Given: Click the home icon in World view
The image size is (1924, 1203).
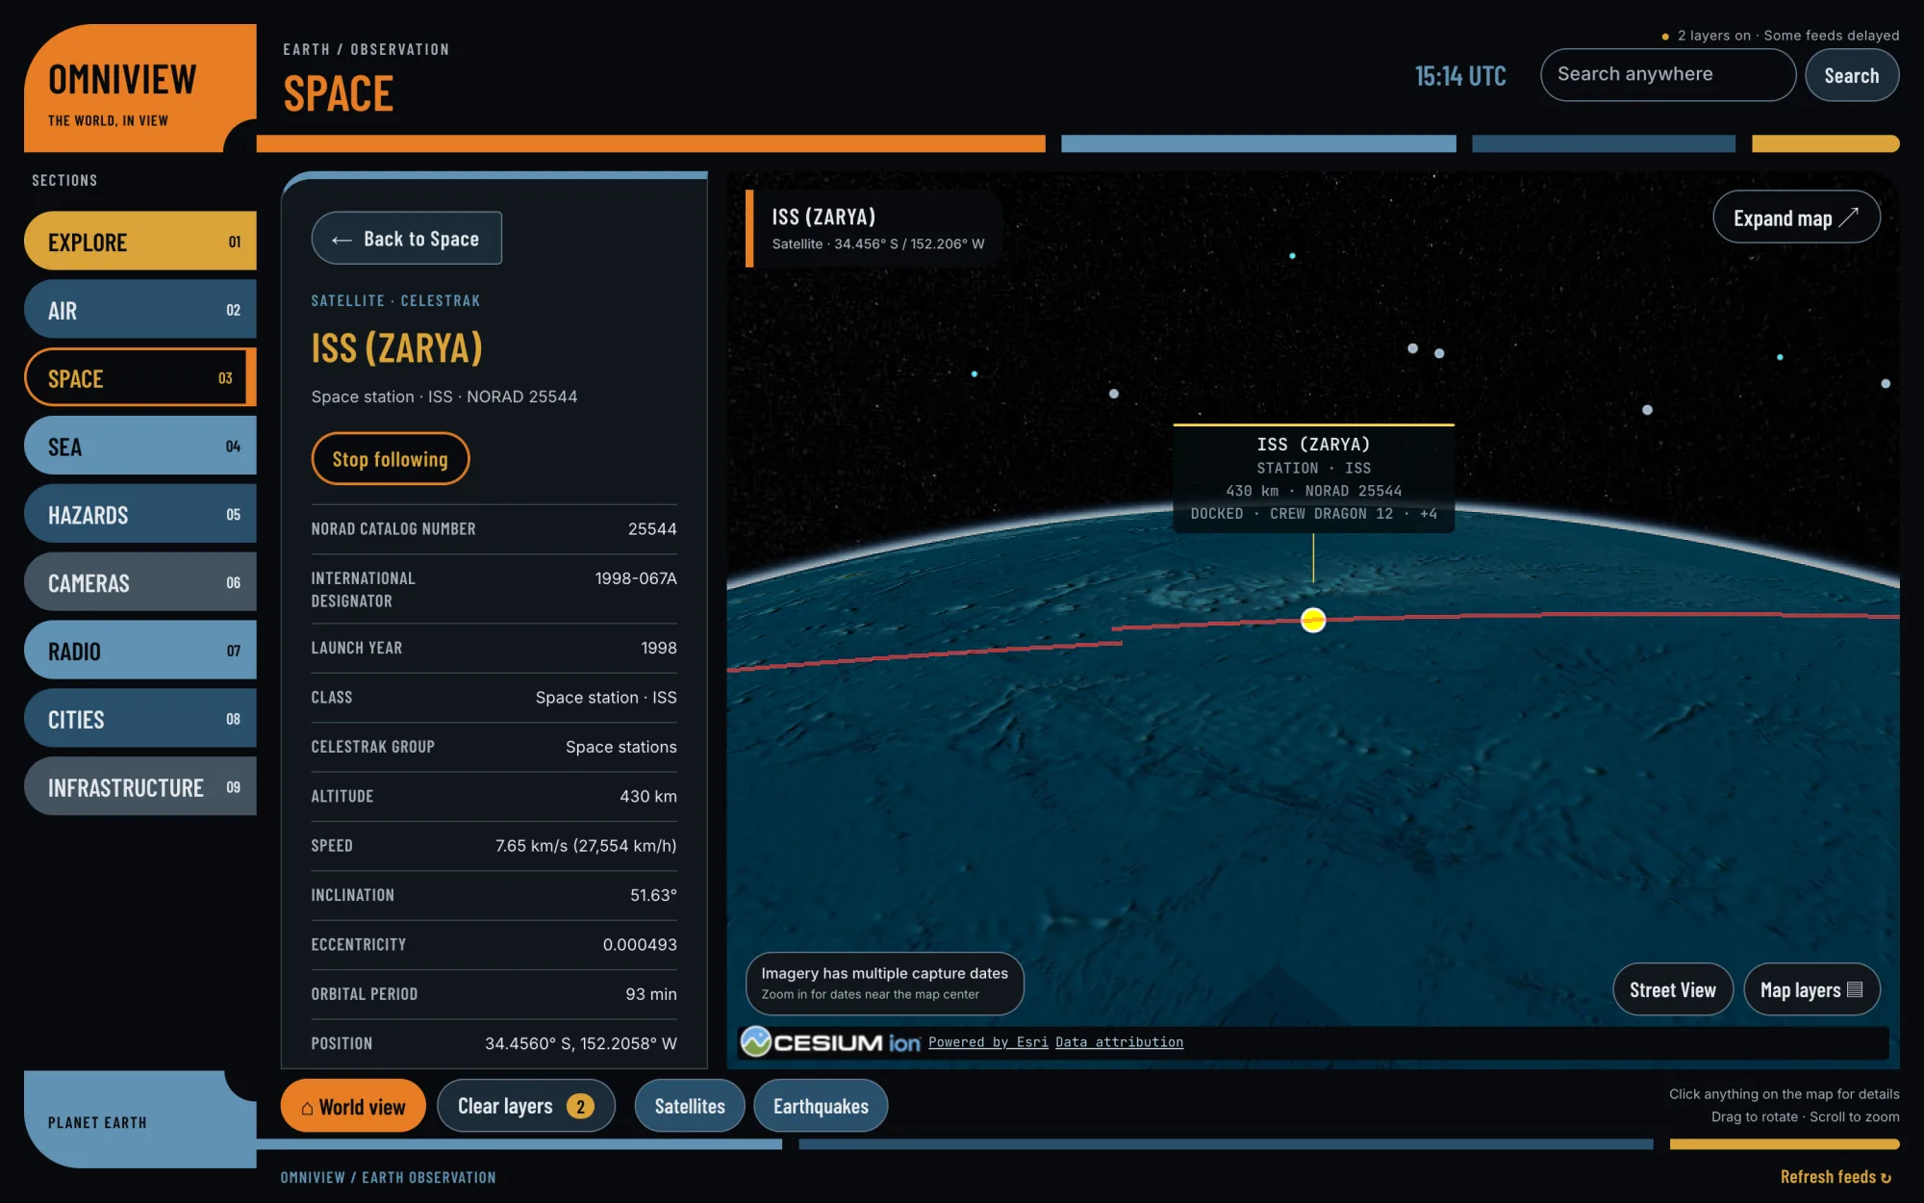Looking at the screenshot, I should [307, 1108].
